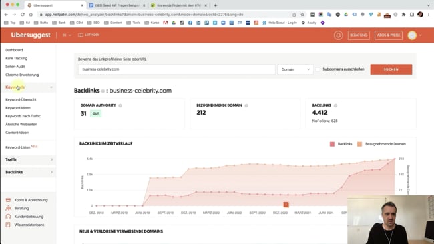Click the browser address bar URL
Screen dimensions: 434x244
pyautogui.click(x=144, y=15)
